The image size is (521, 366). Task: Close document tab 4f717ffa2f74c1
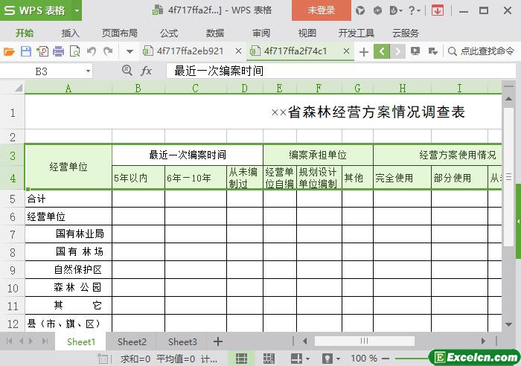point(346,51)
